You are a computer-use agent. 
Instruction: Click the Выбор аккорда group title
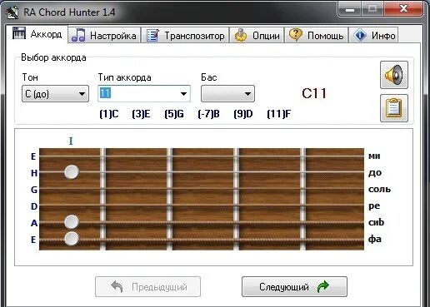click(x=53, y=57)
